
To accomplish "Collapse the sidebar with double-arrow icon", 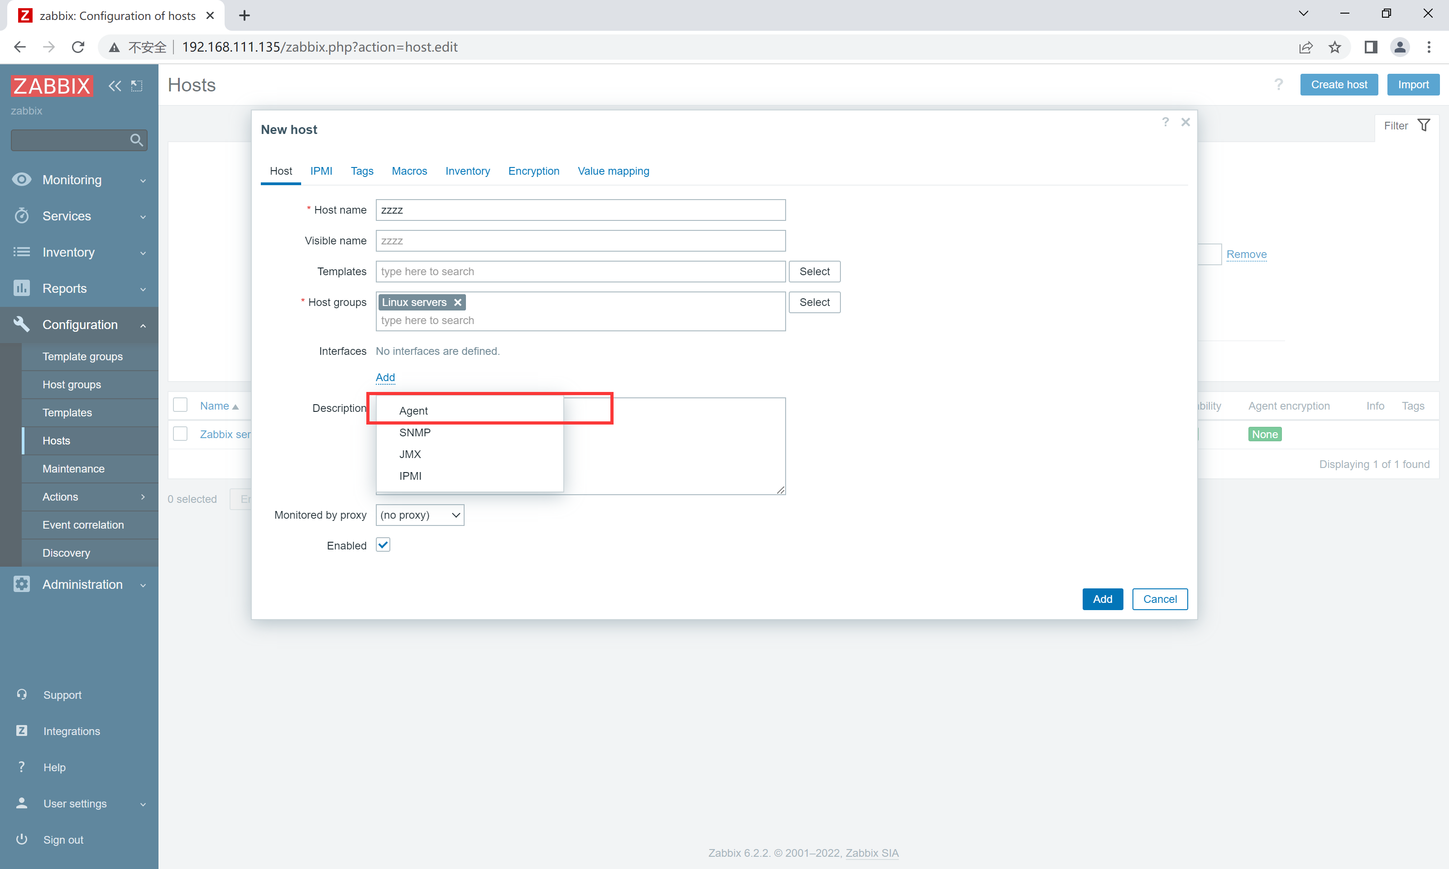I will coord(115,86).
